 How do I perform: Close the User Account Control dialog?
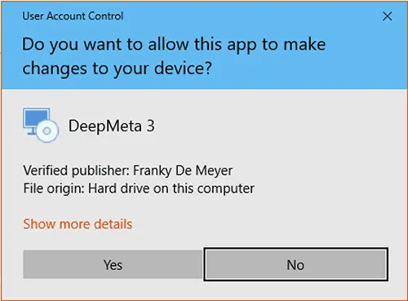387,16
